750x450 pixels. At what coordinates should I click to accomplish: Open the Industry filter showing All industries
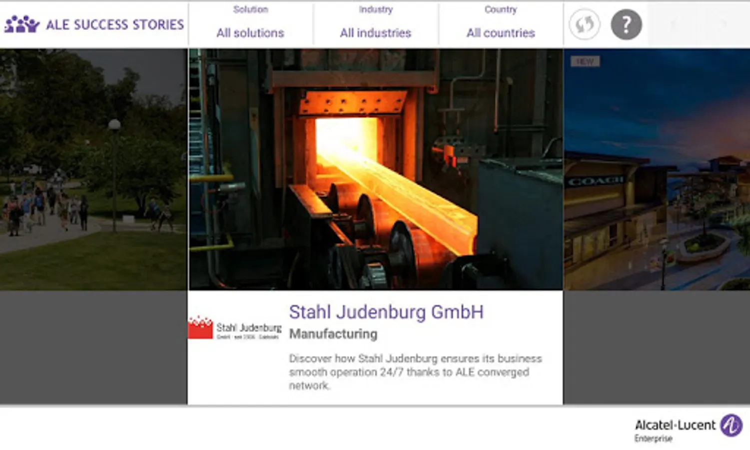point(376,24)
